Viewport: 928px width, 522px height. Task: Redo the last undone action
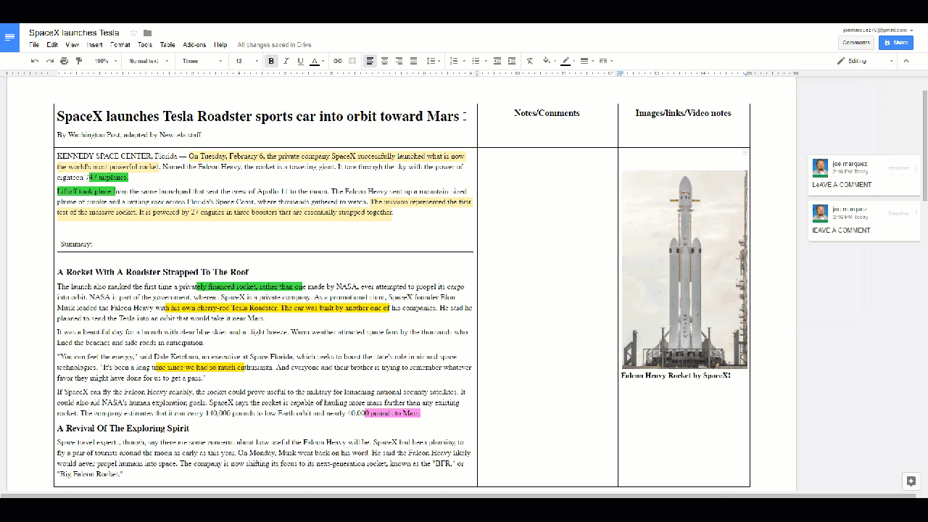pos(49,61)
